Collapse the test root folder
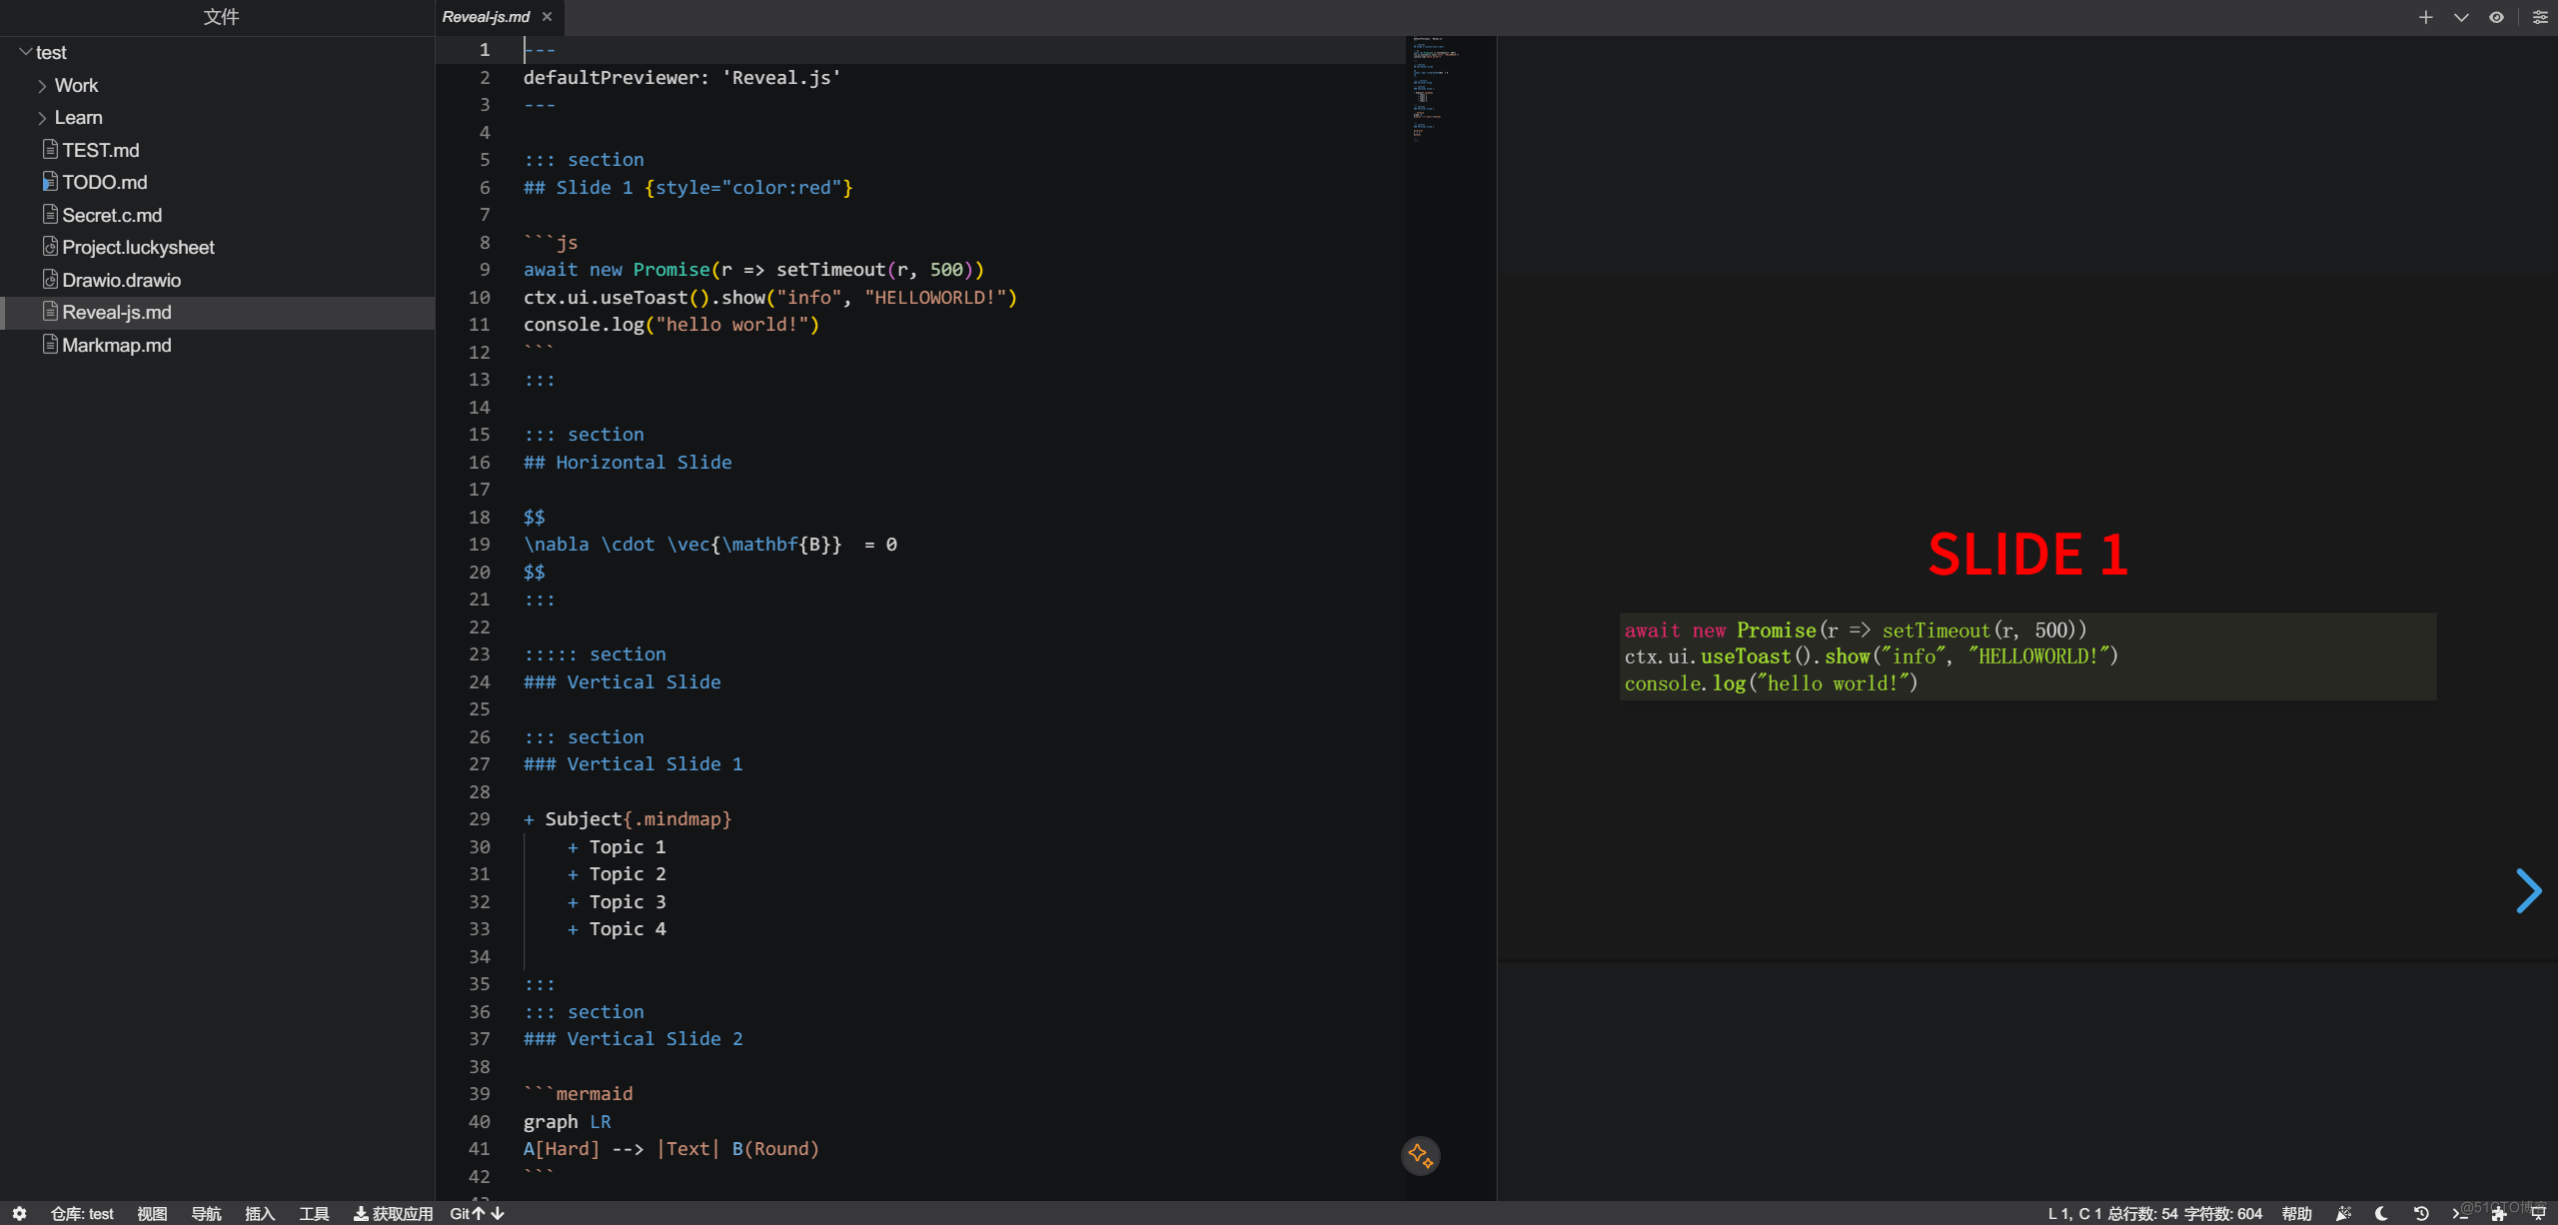 coord(26,52)
